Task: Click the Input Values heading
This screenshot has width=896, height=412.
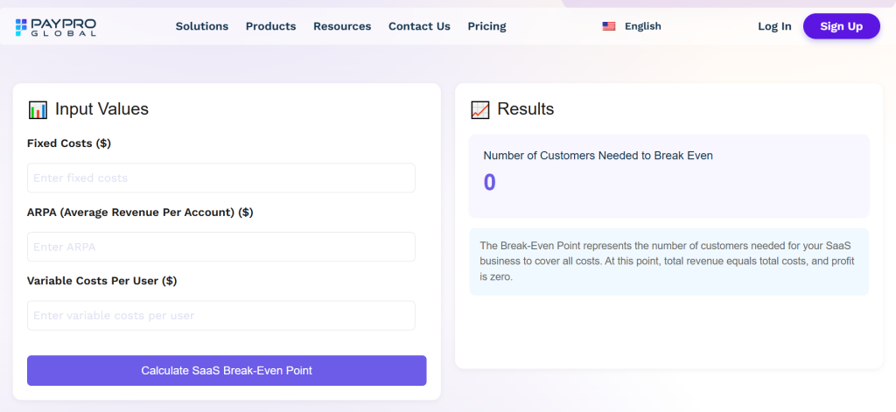Action: [x=101, y=109]
